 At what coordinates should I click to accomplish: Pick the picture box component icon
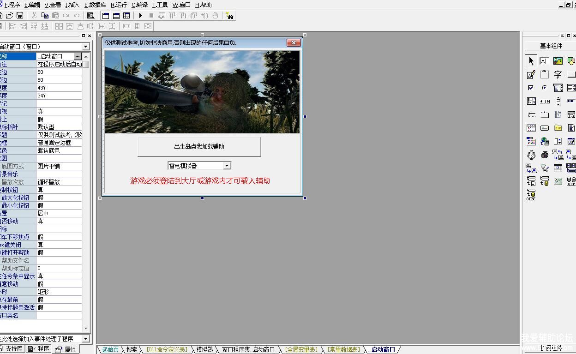point(558,61)
